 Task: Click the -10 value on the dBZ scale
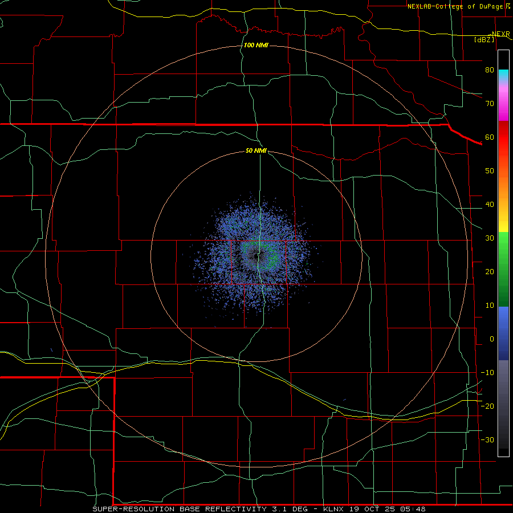click(x=487, y=373)
